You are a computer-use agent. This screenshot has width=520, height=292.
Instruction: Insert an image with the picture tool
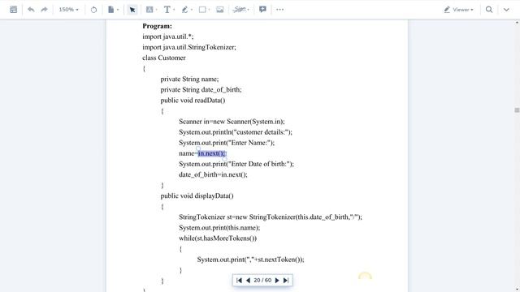pos(220,10)
